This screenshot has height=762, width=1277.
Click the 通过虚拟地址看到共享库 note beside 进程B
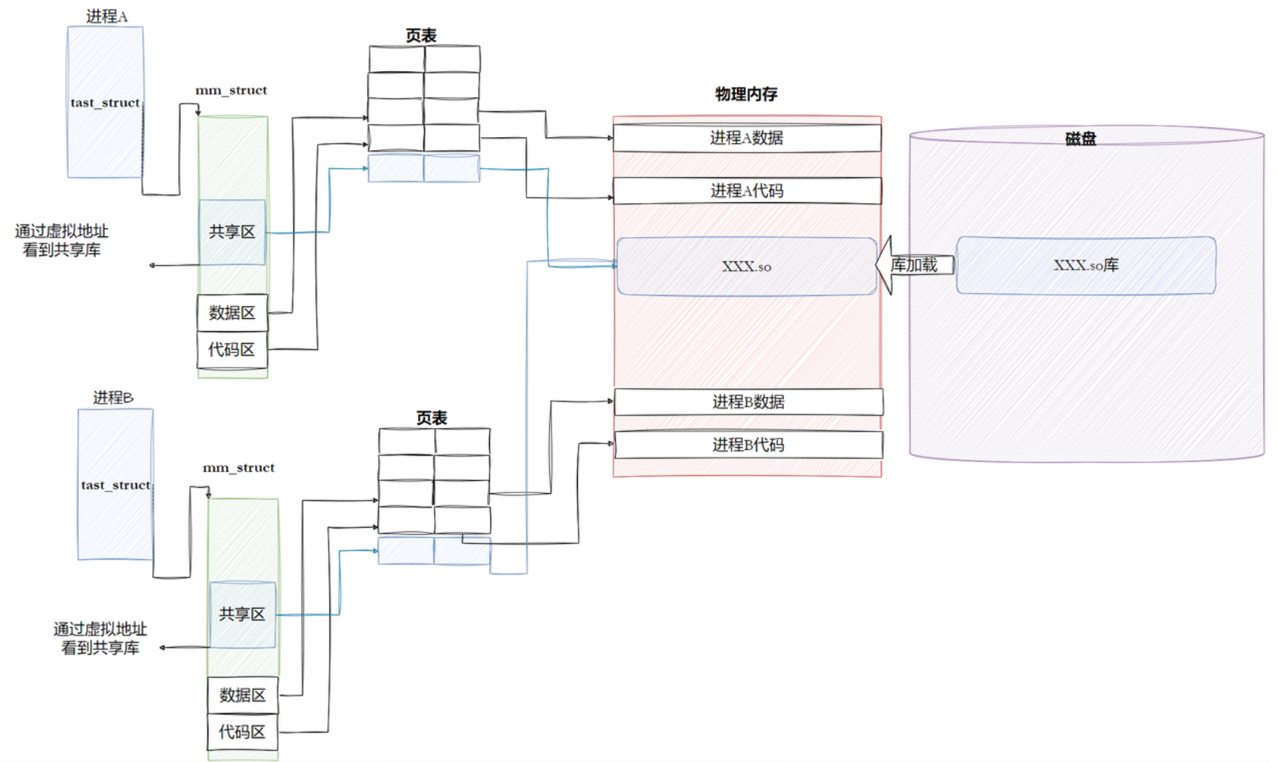100,638
